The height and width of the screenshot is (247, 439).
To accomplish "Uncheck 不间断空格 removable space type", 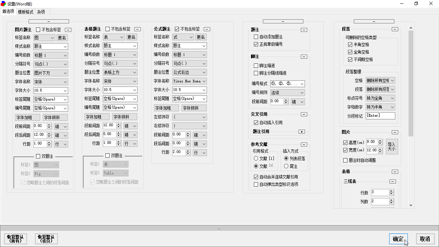I will coord(351,59).
